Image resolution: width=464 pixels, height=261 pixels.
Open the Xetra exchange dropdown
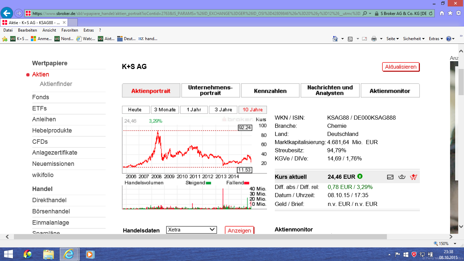[x=191, y=230]
